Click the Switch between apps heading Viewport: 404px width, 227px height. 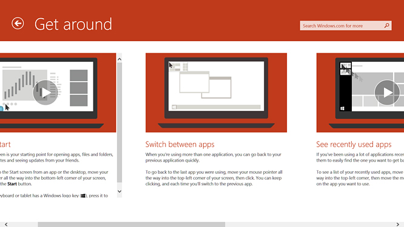tap(180, 145)
